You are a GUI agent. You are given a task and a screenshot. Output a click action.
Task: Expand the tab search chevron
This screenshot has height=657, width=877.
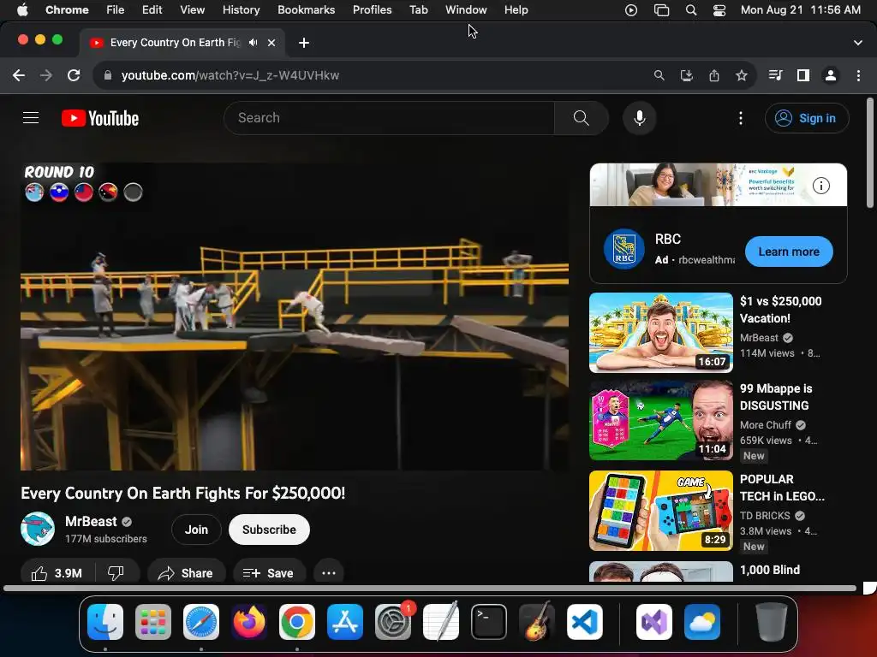[x=858, y=43]
